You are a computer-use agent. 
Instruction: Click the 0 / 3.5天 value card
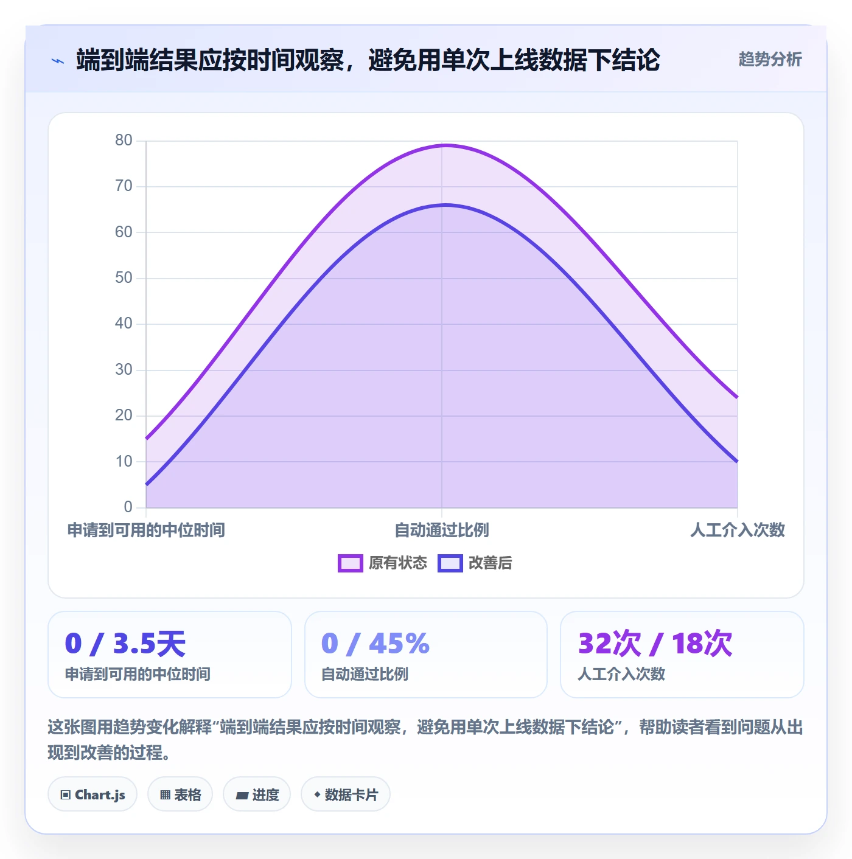click(x=170, y=655)
